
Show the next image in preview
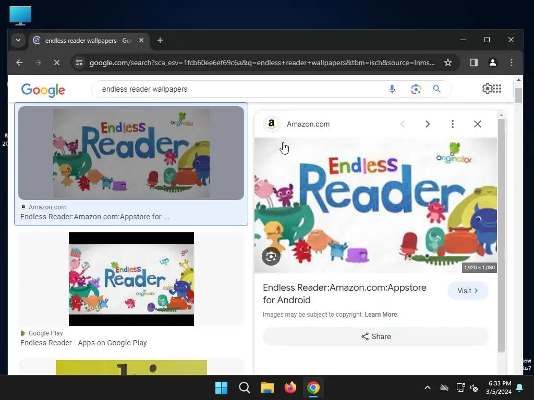pyautogui.click(x=428, y=124)
